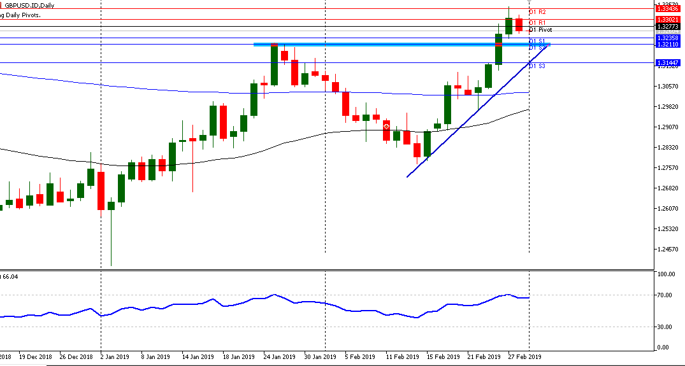Click the chart-shift triangle at the top
685x366 pixels.
click(530, 2)
